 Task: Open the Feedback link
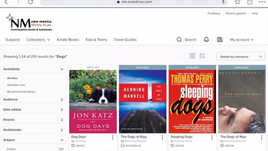(214, 13)
